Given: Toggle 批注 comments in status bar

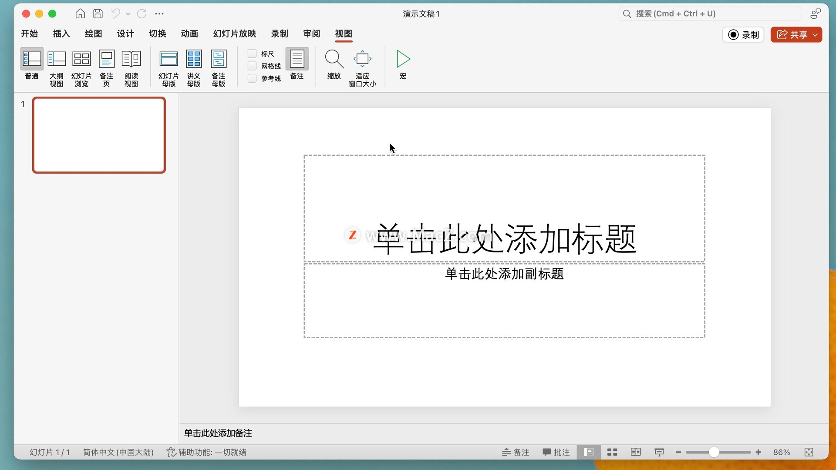Looking at the screenshot, I should tap(556, 453).
